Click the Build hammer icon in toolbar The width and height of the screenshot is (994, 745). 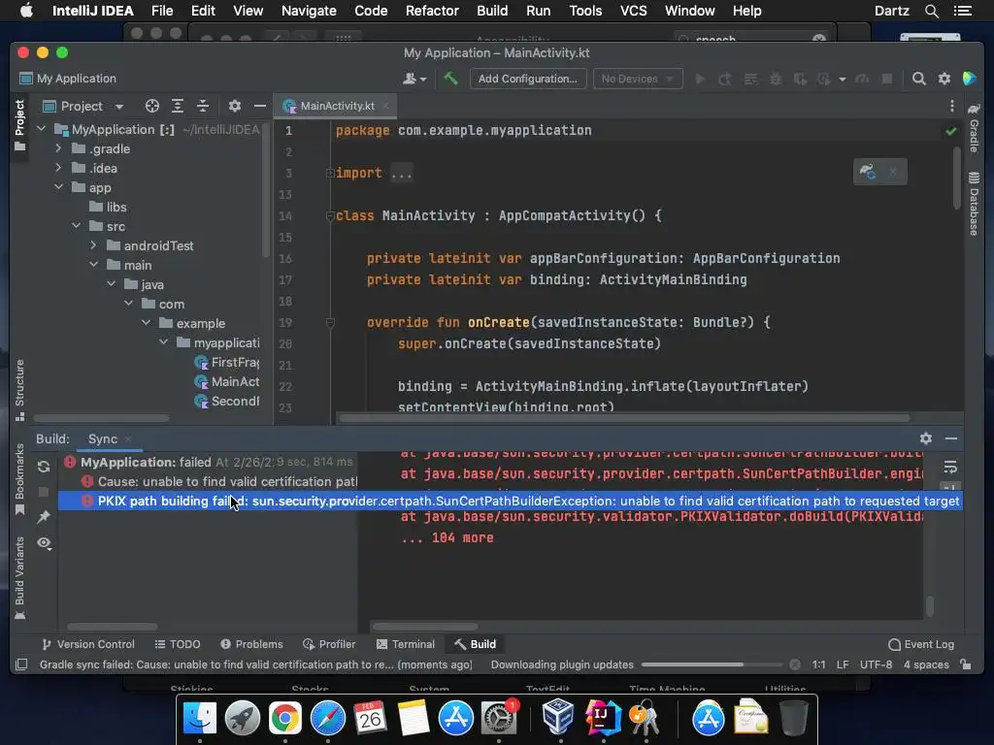pyautogui.click(x=450, y=79)
